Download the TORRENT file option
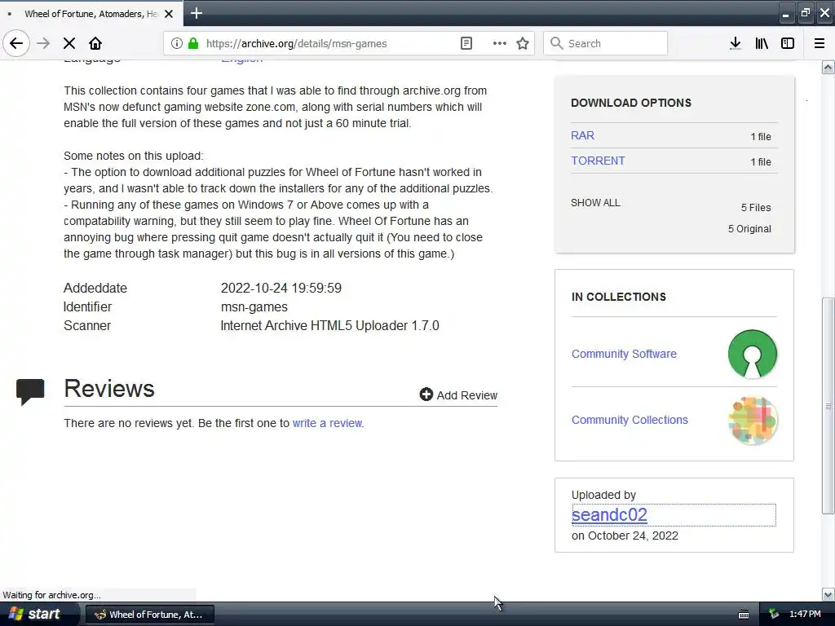The width and height of the screenshot is (835, 626). [x=598, y=161]
